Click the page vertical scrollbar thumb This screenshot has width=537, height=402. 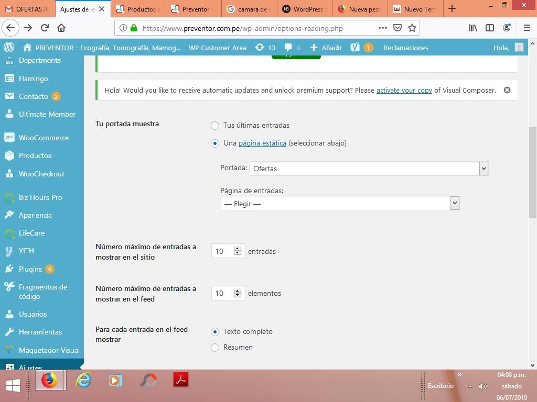pyautogui.click(x=532, y=173)
